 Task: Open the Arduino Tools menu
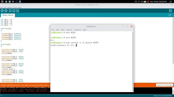15,8
